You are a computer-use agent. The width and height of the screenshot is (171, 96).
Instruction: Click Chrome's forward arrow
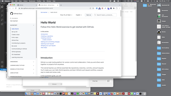[13, 8]
